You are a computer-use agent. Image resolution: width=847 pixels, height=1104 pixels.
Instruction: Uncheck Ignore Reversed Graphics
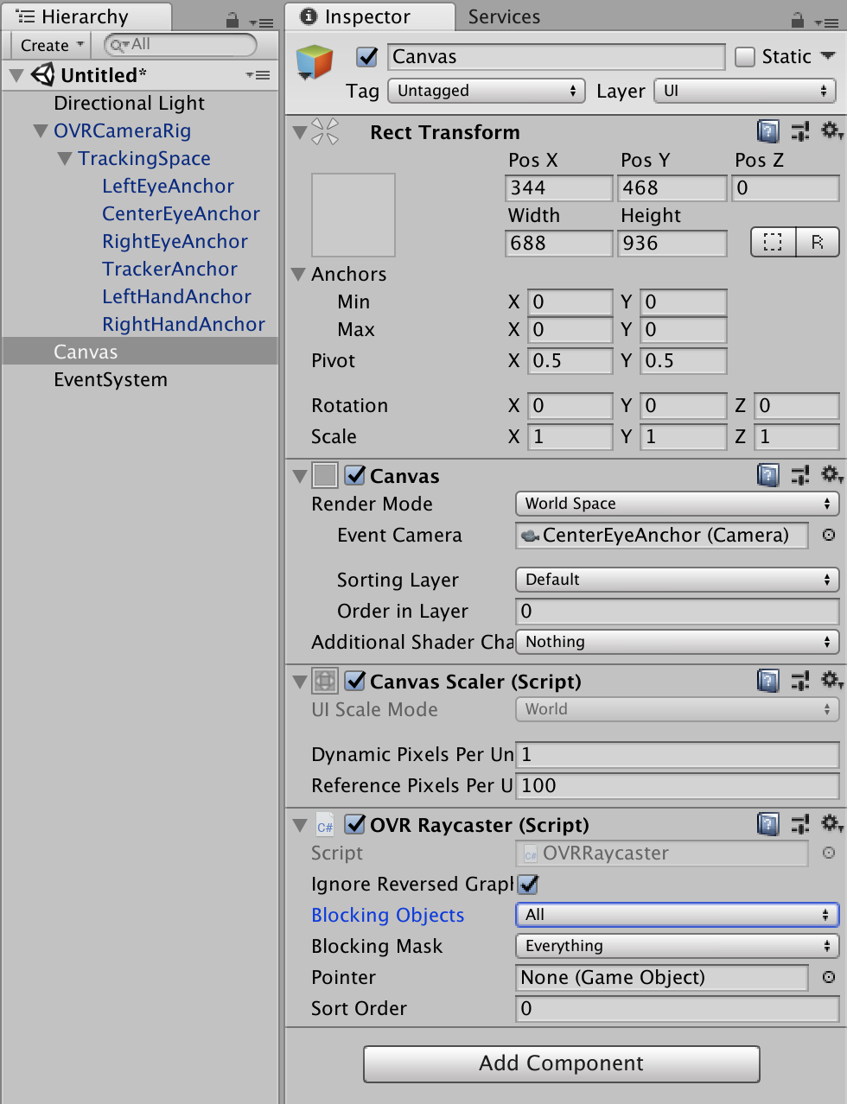(x=526, y=884)
